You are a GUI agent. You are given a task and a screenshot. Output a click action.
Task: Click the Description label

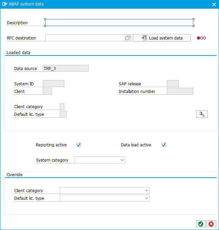click(17, 23)
